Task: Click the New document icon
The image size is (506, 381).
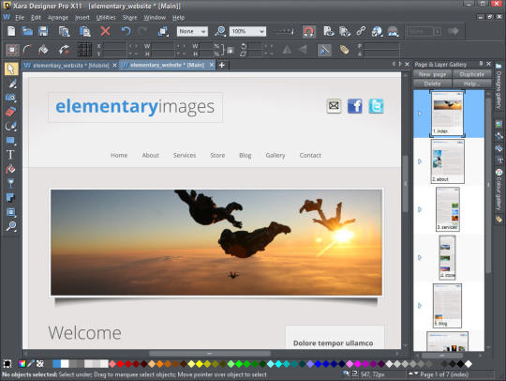Action: tap(11, 31)
